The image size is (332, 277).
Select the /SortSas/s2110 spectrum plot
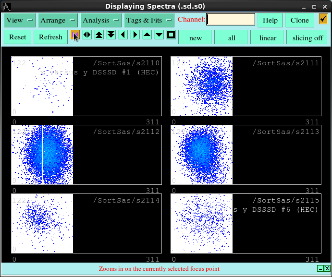(x=86, y=86)
